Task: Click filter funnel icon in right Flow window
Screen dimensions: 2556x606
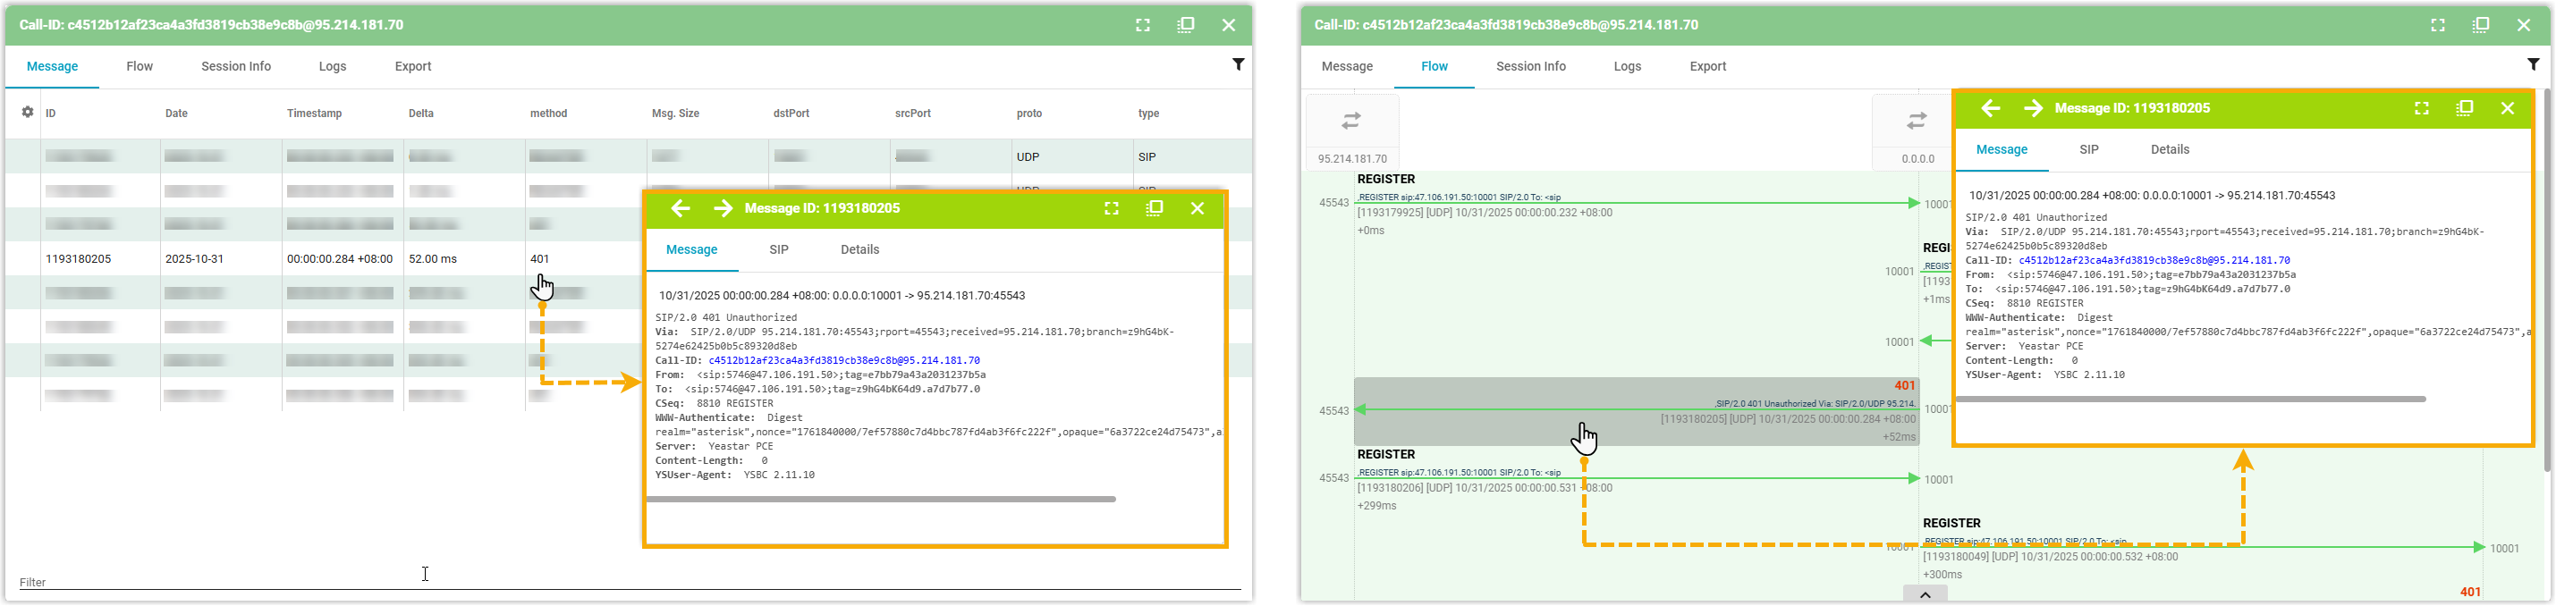Action: pos(2532,64)
